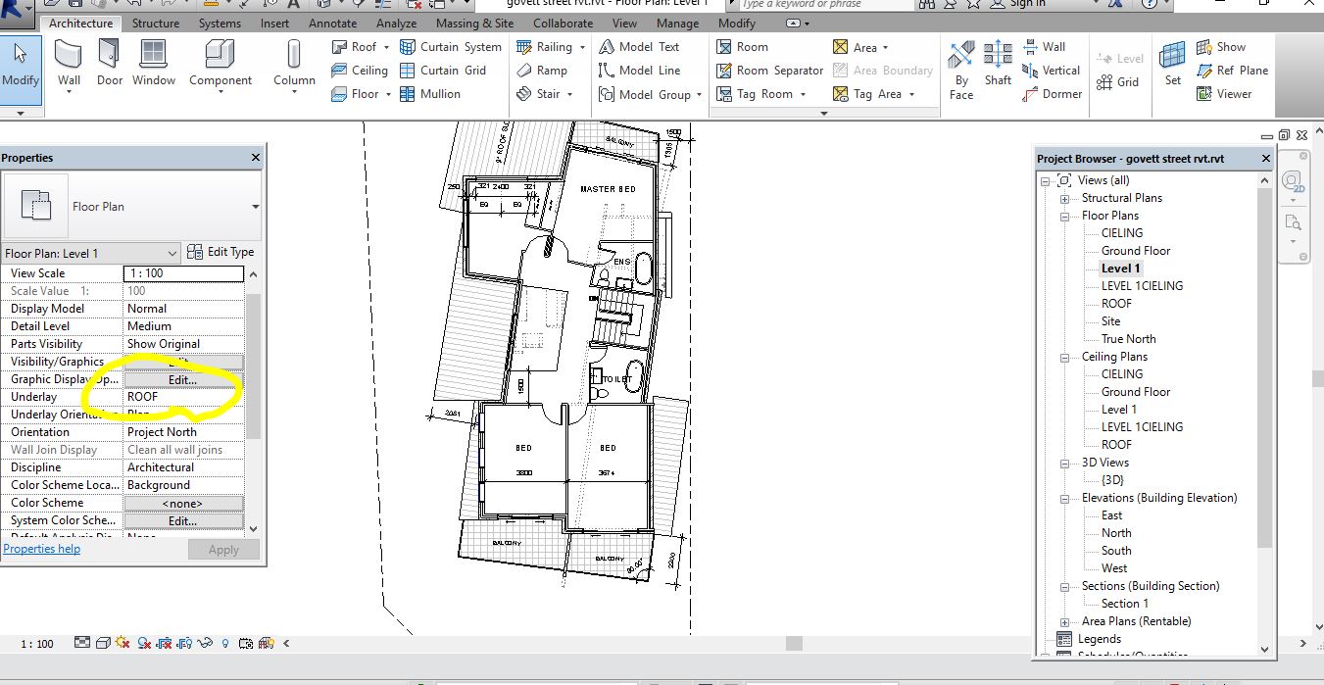Click the Temporary Hide/Isolate glasses icon
The width and height of the screenshot is (1324, 685).
205,643
